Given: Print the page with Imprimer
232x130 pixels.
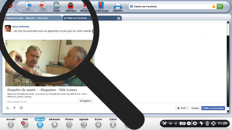Looking at the screenshot, I should (x=118, y=7).
